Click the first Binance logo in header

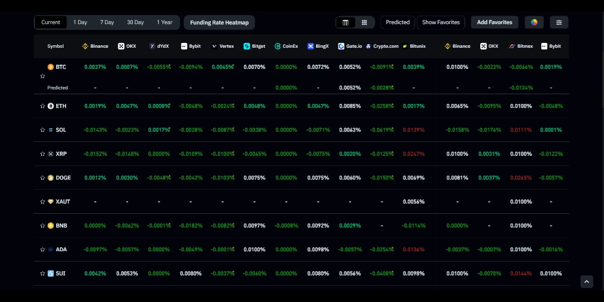click(85, 46)
